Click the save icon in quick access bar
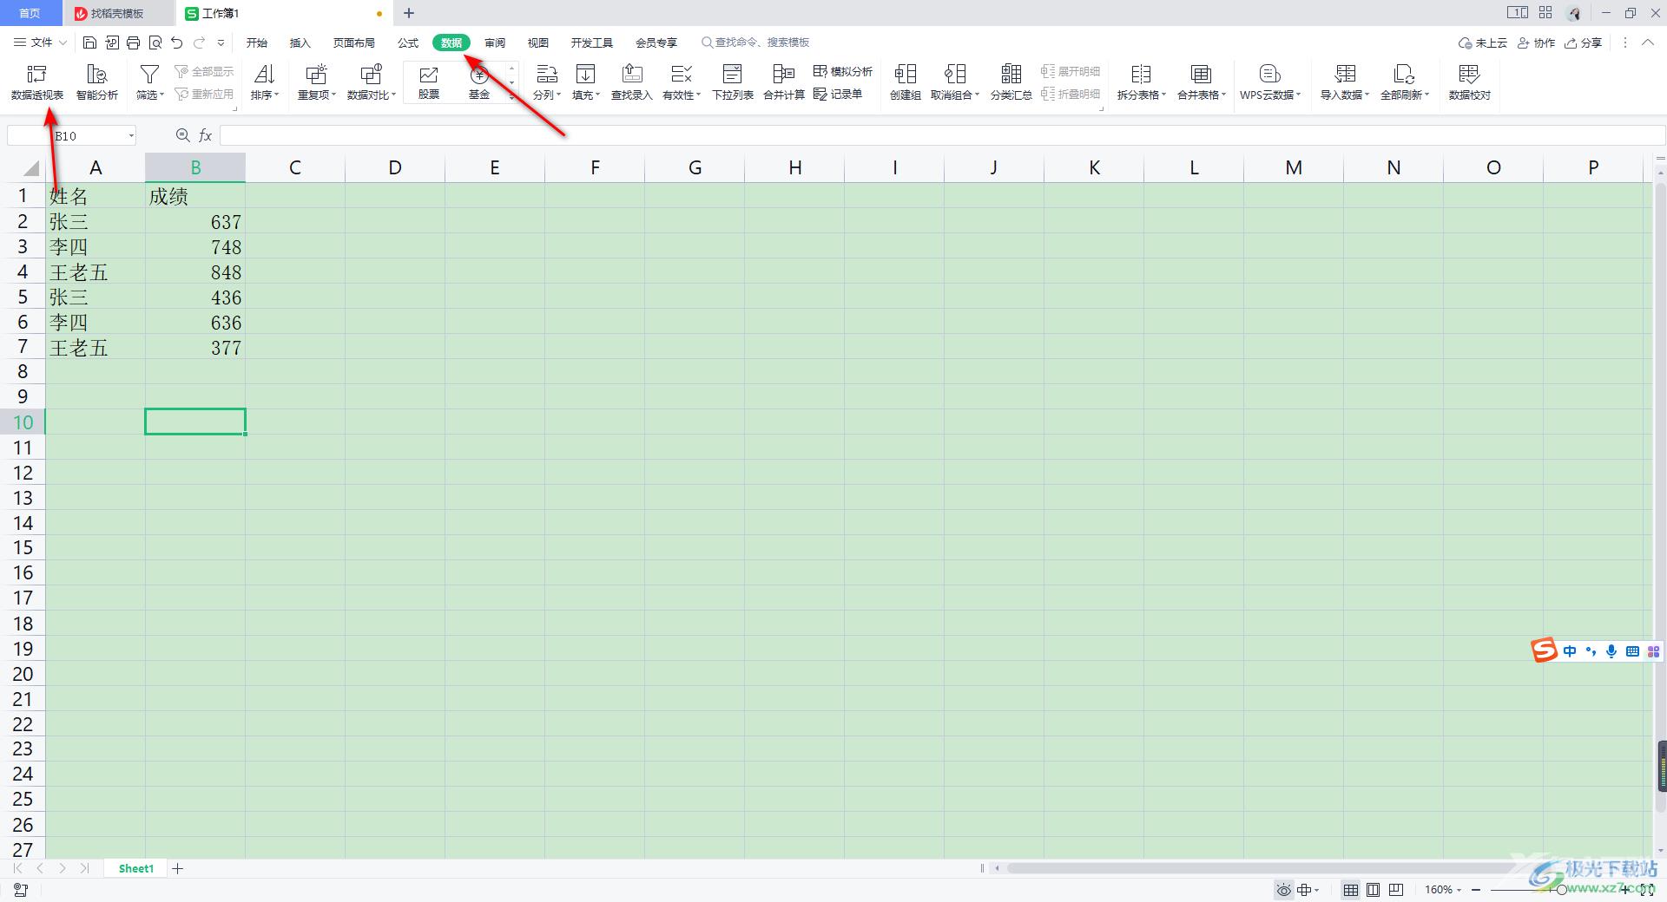Image resolution: width=1667 pixels, height=902 pixels. point(89,42)
